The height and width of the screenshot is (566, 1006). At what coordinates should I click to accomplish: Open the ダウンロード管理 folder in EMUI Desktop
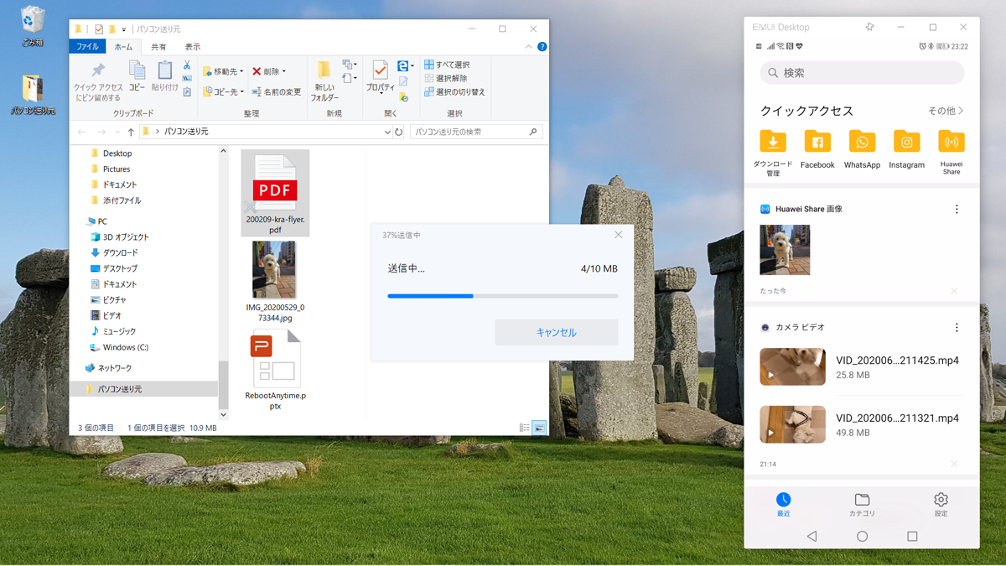(x=773, y=153)
